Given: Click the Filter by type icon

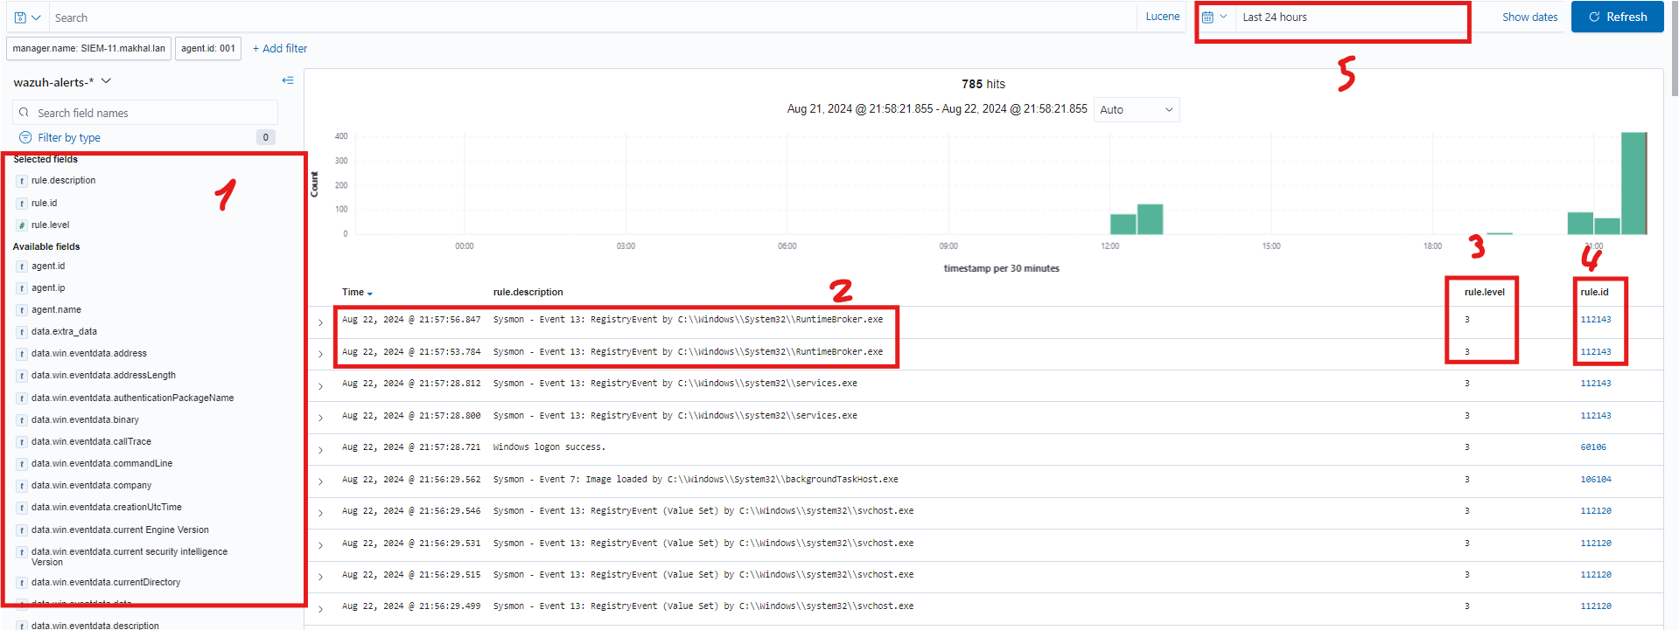Looking at the screenshot, I should [x=25, y=138].
